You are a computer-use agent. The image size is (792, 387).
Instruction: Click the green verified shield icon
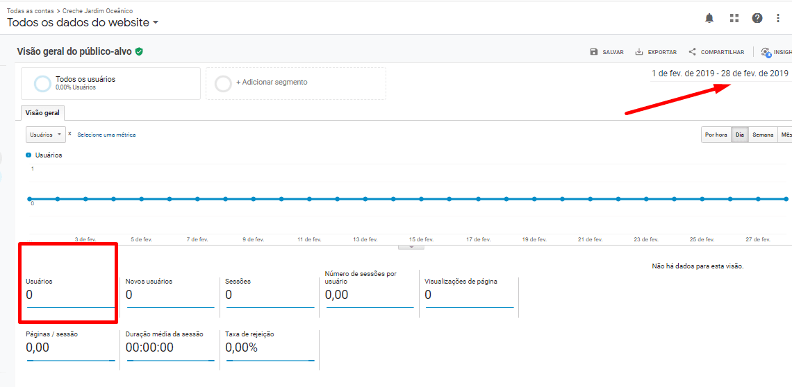click(139, 51)
